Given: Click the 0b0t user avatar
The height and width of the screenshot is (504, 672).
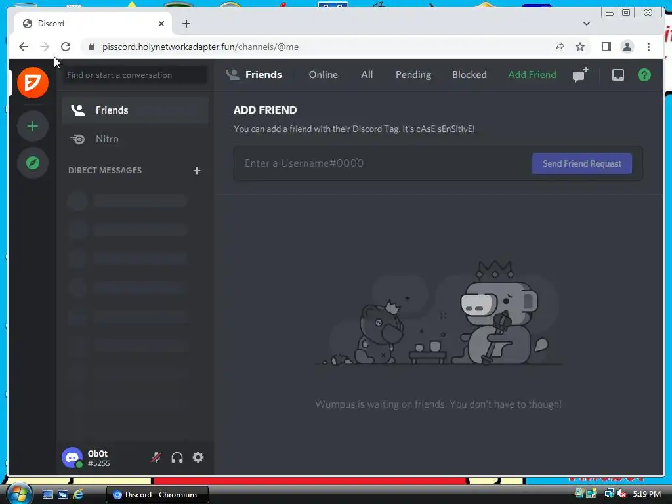Looking at the screenshot, I should coord(72,457).
